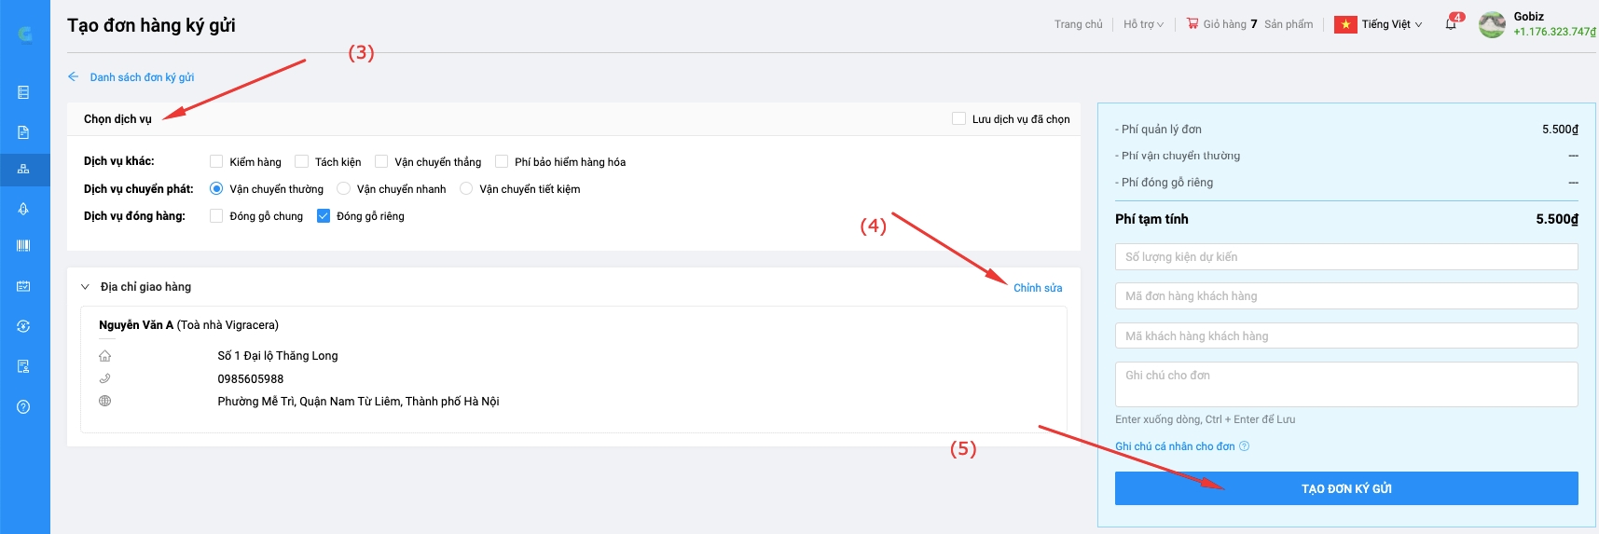Select Vận chuyển nhanh radio option
This screenshot has height=534, width=1599.
pyautogui.click(x=343, y=188)
